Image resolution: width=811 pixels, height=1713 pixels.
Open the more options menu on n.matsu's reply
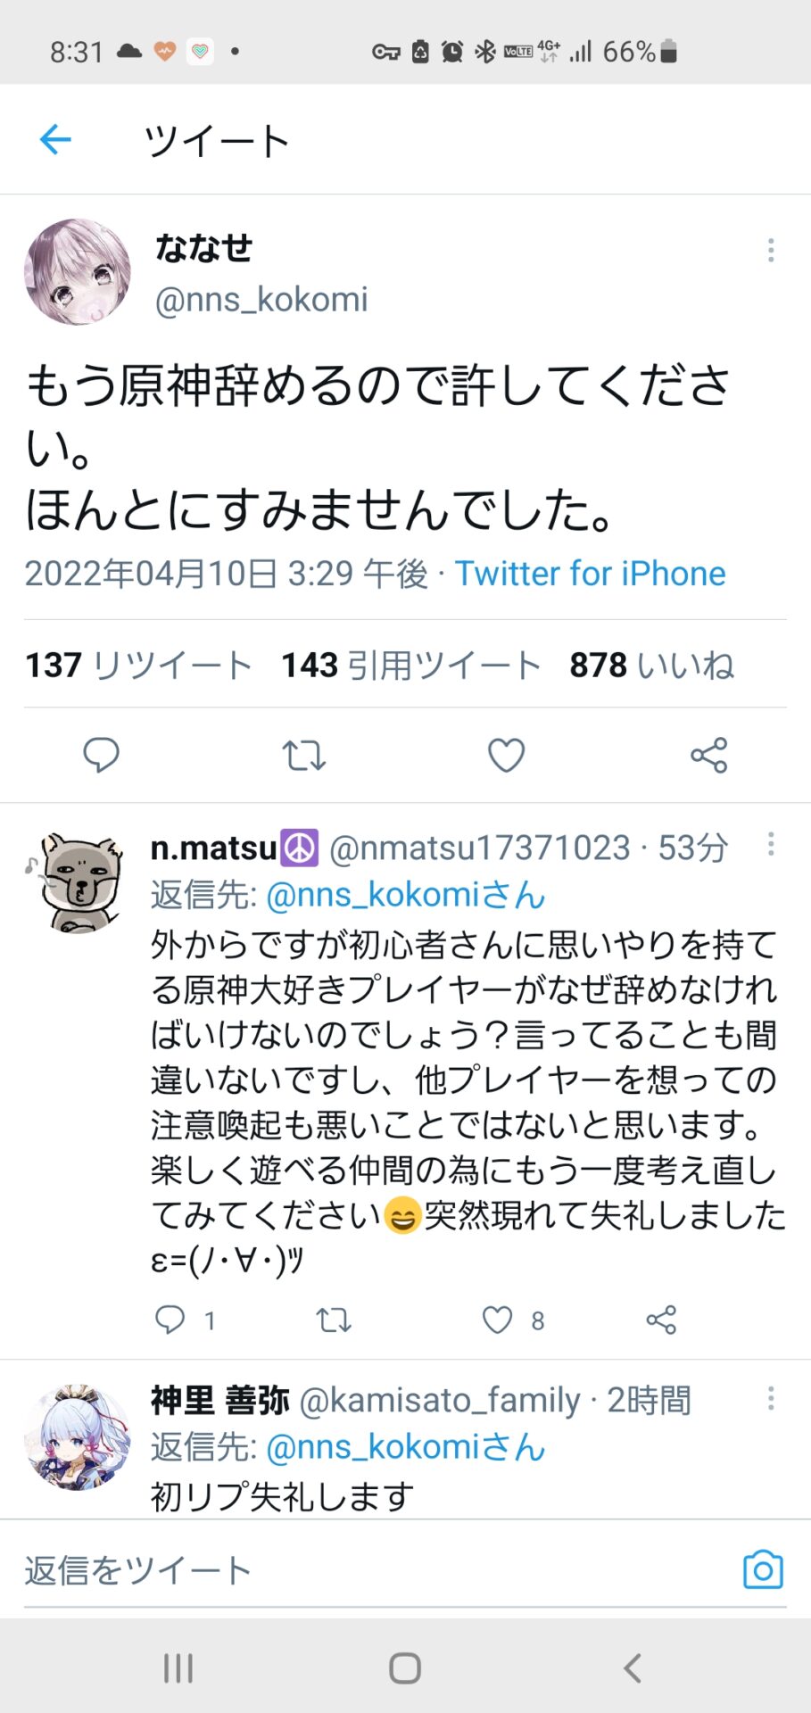771,845
